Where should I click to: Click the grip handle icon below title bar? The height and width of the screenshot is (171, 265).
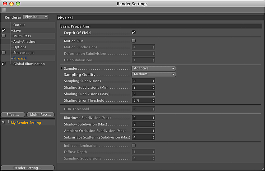[x=4, y=10]
